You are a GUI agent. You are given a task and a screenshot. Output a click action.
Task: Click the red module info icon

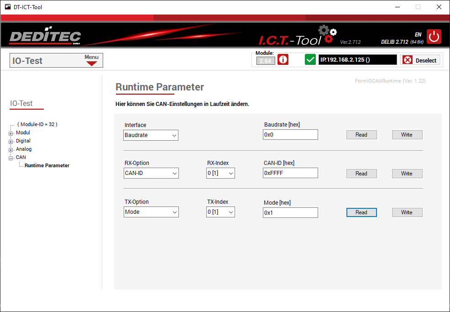click(283, 60)
